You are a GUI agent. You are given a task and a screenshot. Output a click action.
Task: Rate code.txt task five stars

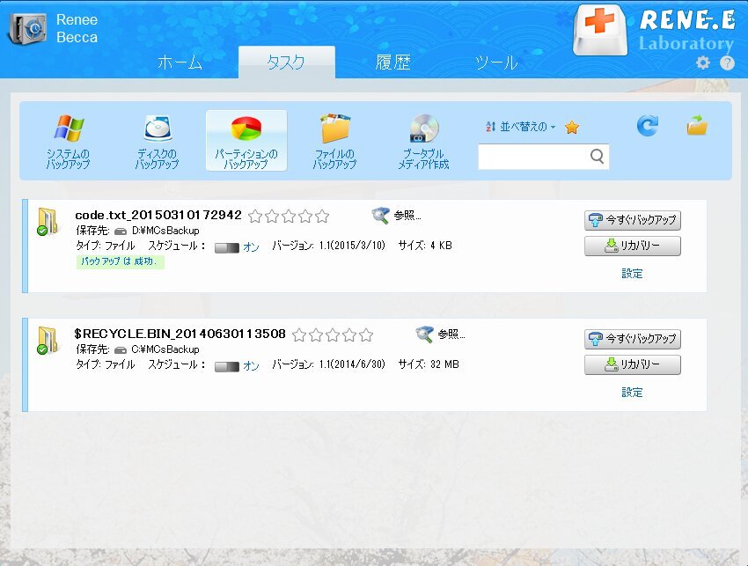click(x=322, y=217)
